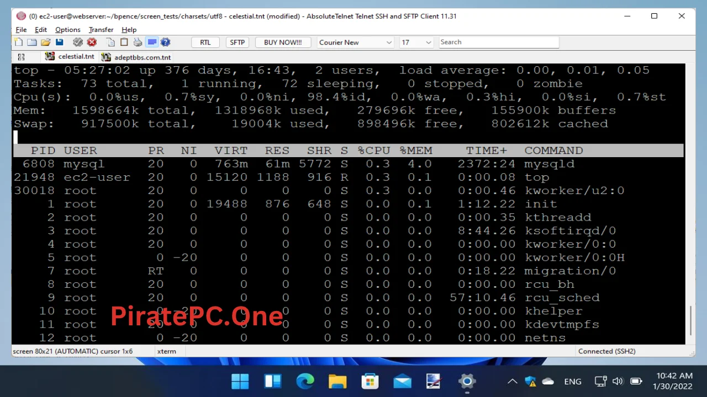Click the gray checkmark connect icon

point(78,42)
